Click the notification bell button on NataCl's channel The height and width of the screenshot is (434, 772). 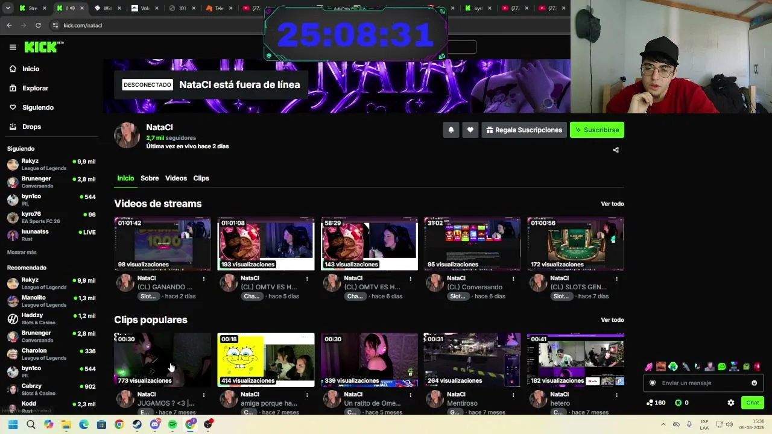(x=451, y=130)
